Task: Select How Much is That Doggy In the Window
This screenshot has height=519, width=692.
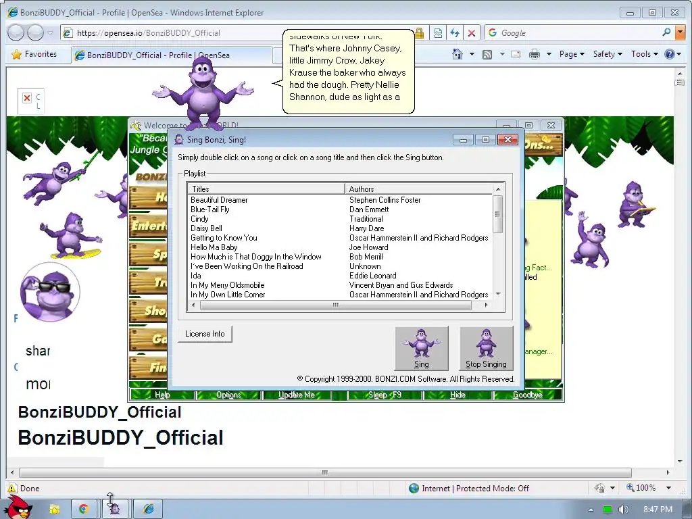Action: tap(256, 257)
